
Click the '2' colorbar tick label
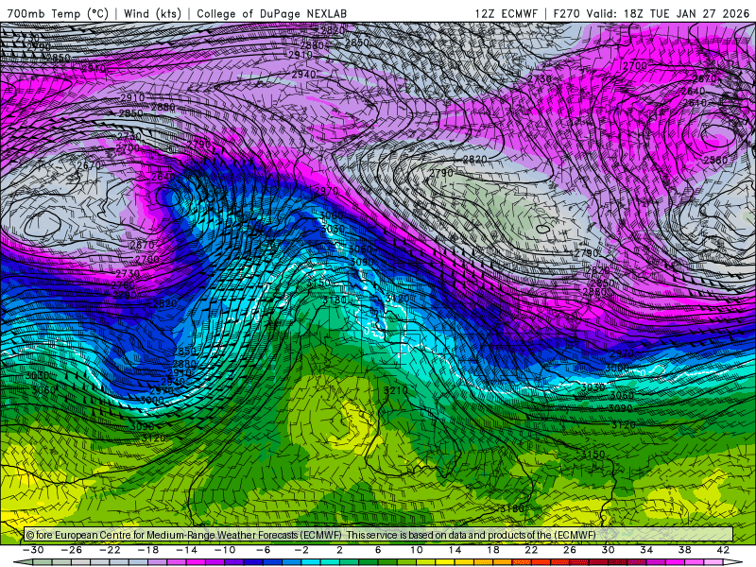[x=339, y=550]
